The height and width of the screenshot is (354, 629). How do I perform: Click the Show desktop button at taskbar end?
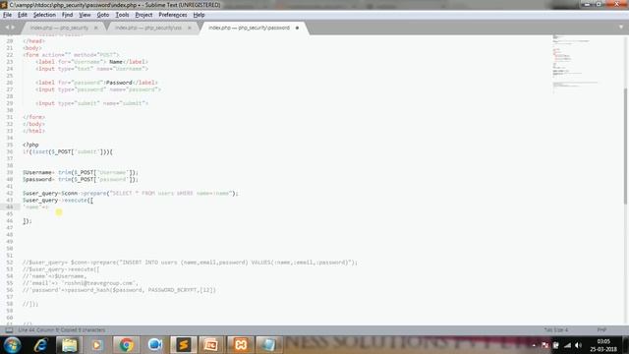pos(625,345)
